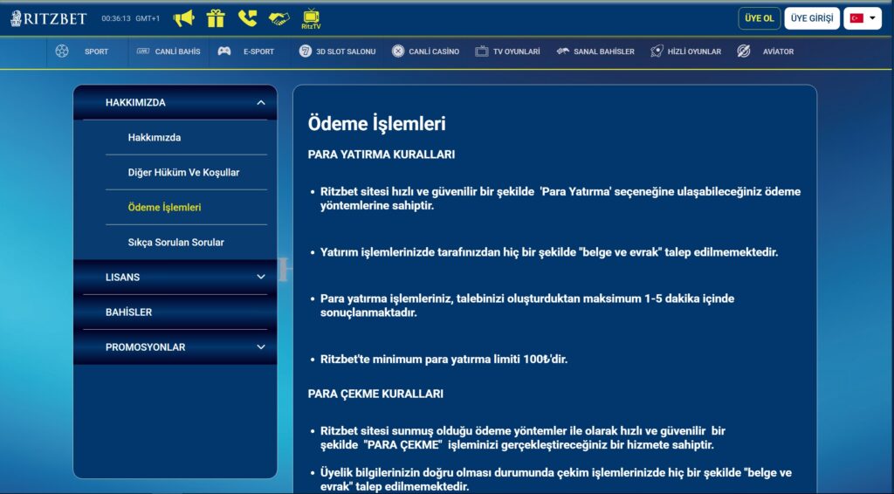Click the Yatırım işlemlerinizde 'belge ve evrak' sentence

tap(549, 252)
